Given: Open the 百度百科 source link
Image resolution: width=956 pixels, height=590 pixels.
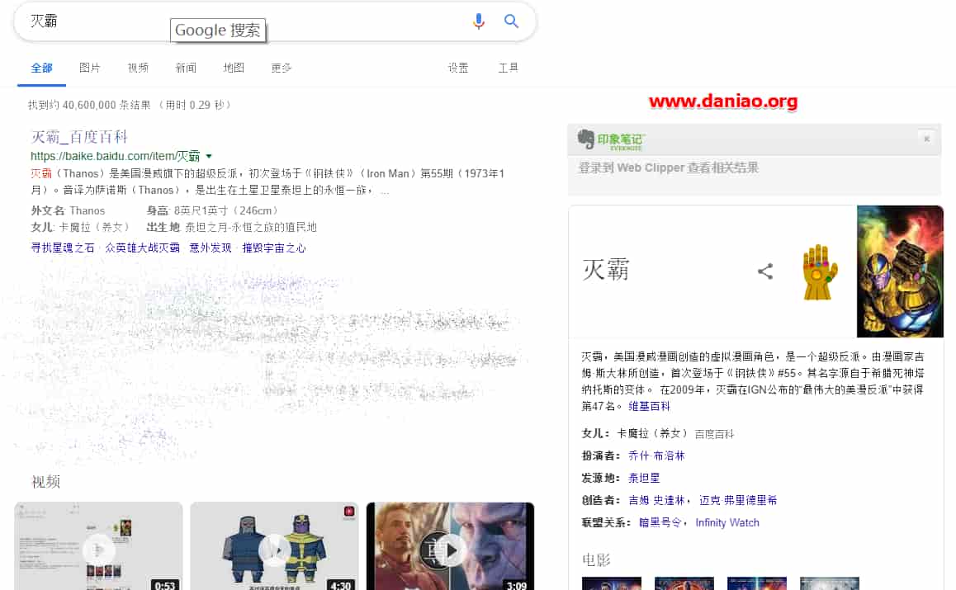Looking at the screenshot, I should pyautogui.click(x=715, y=434).
